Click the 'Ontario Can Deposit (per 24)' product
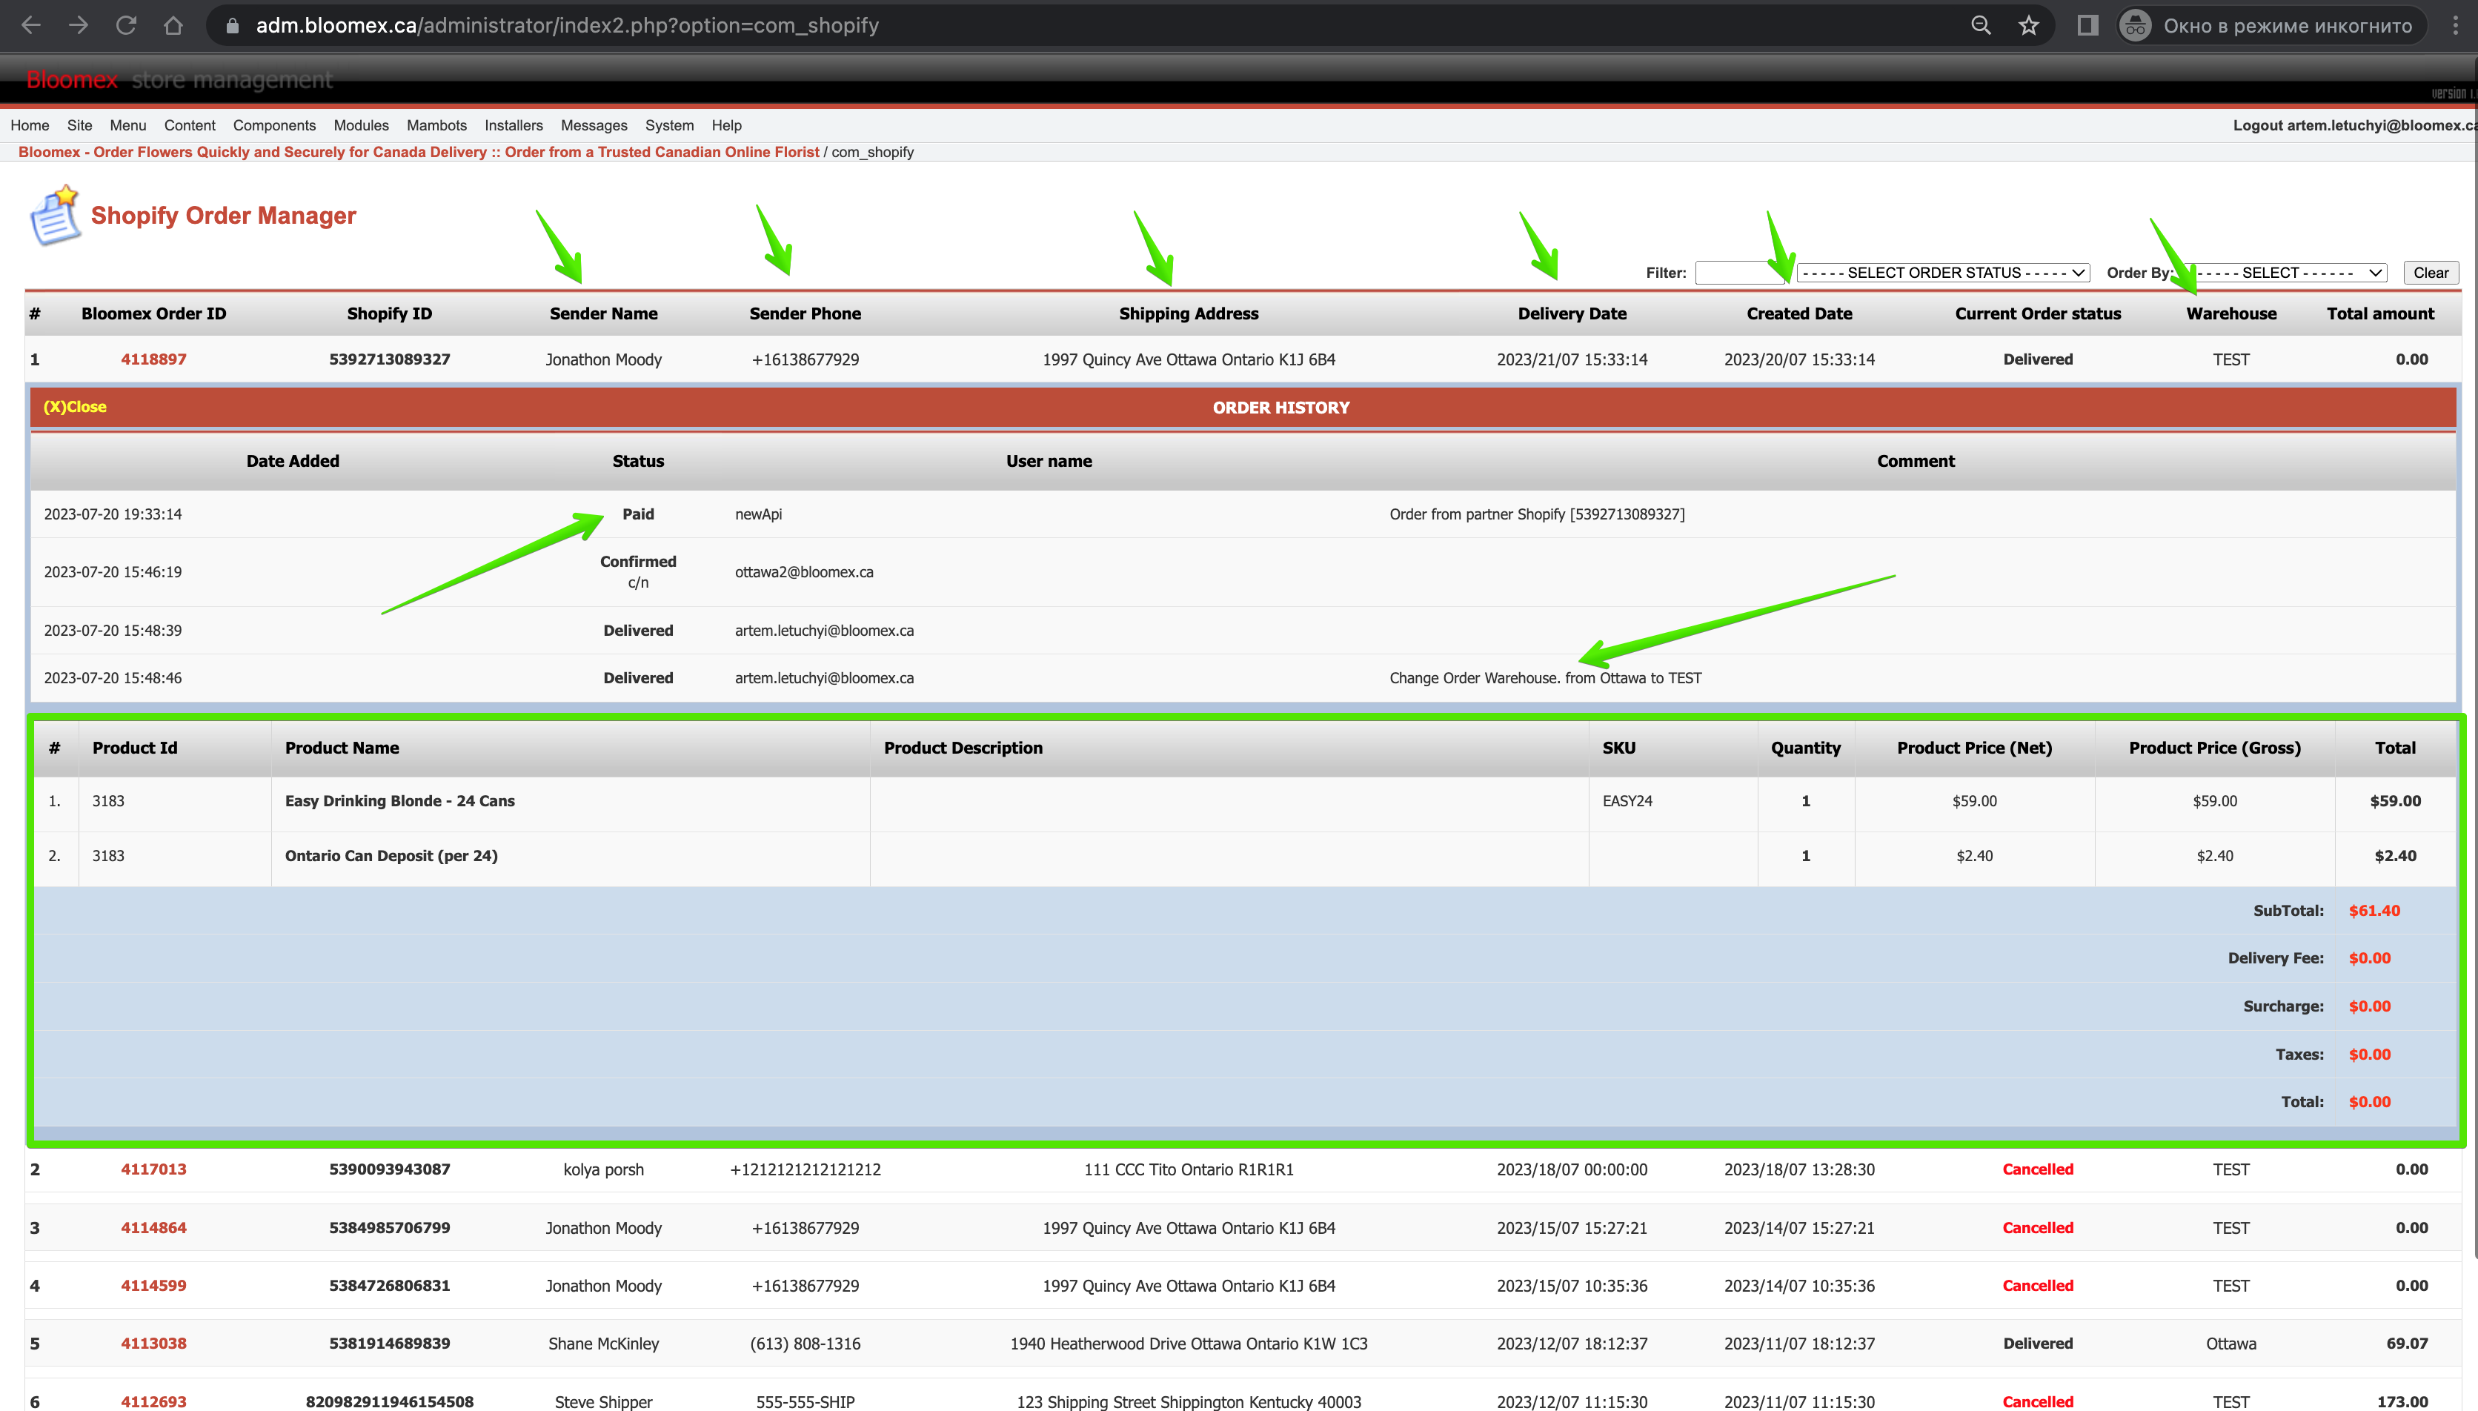This screenshot has height=1411, width=2478. (391, 857)
